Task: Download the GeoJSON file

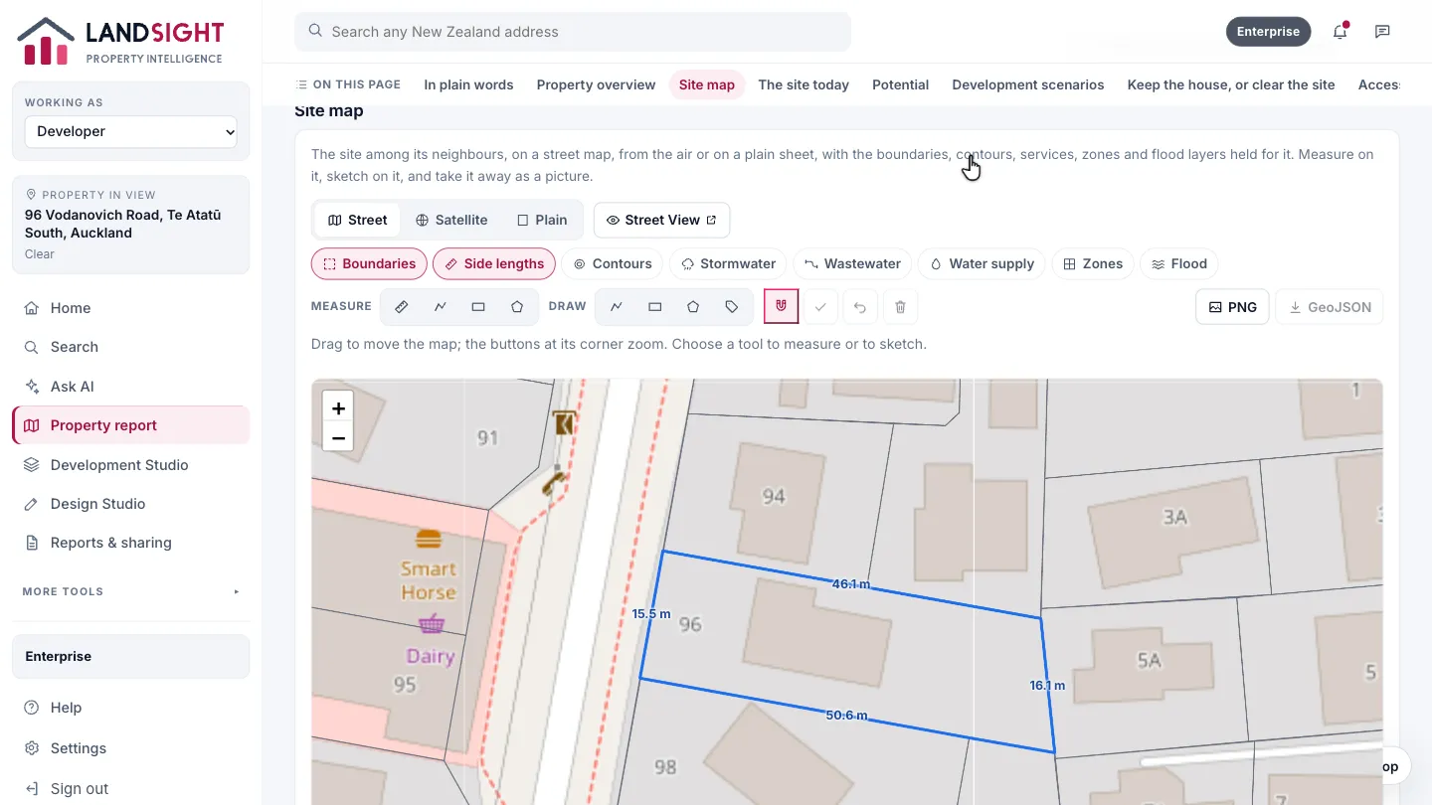Action: pos(1329,307)
